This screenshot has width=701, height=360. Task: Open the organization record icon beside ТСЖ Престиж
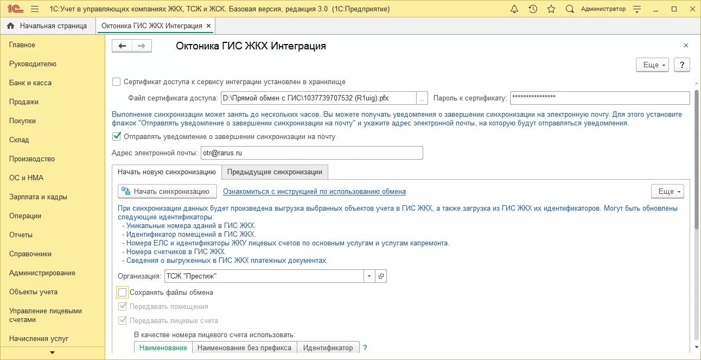tap(381, 276)
